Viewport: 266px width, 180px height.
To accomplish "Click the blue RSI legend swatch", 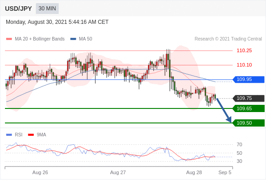I will pos(9,135).
